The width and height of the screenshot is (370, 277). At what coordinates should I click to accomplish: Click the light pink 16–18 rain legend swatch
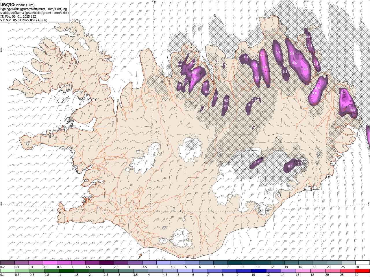pyautogui.click(x=303, y=271)
